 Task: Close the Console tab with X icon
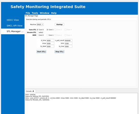point(33,91)
